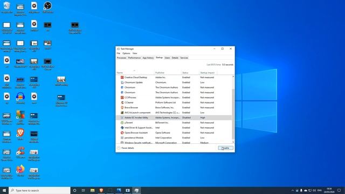Show hidden system tray icons
This screenshot has width=345, height=194.
tap(293, 190)
